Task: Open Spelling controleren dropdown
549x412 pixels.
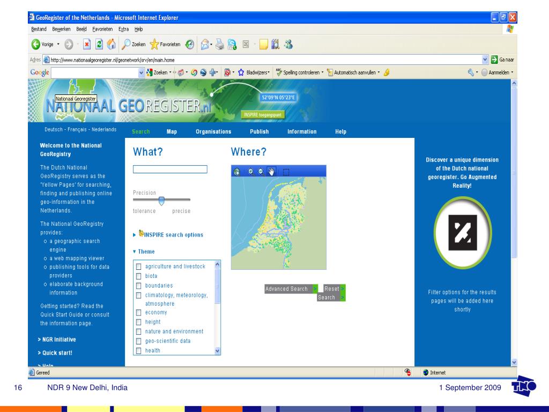Action: tap(322, 72)
